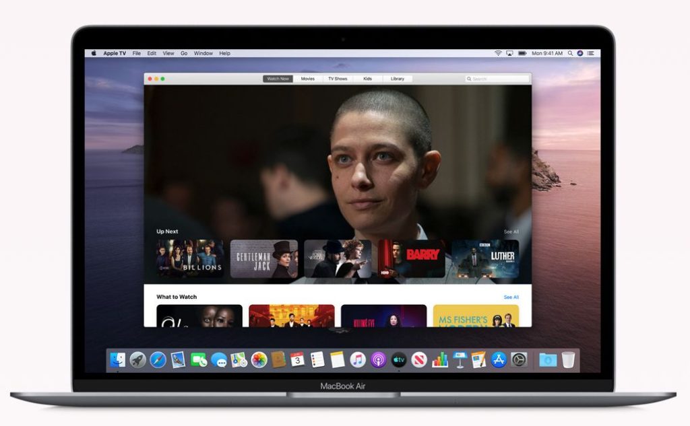This screenshot has width=690, height=426.
Task: Switch to the Movies tab
Action: click(308, 79)
